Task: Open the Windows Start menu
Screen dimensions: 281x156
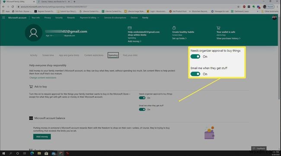Action: (x=3, y=153)
